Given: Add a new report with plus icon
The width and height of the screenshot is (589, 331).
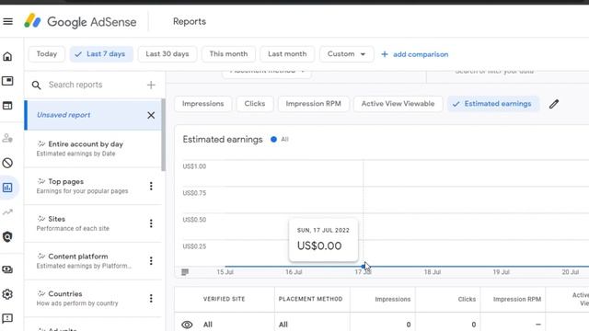Looking at the screenshot, I should pyautogui.click(x=151, y=86).
